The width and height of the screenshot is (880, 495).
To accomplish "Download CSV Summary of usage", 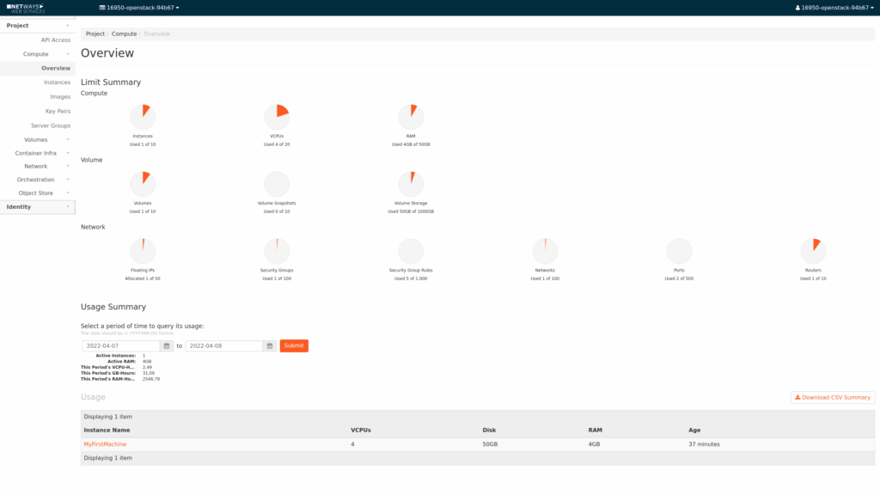I will [833, 397].
